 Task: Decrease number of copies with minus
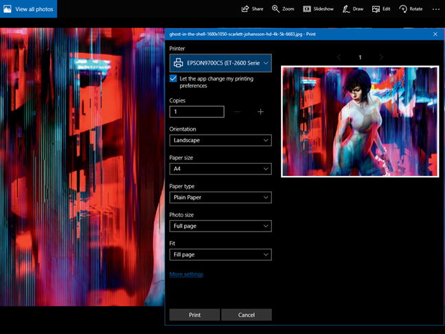(x=237, y=112)
